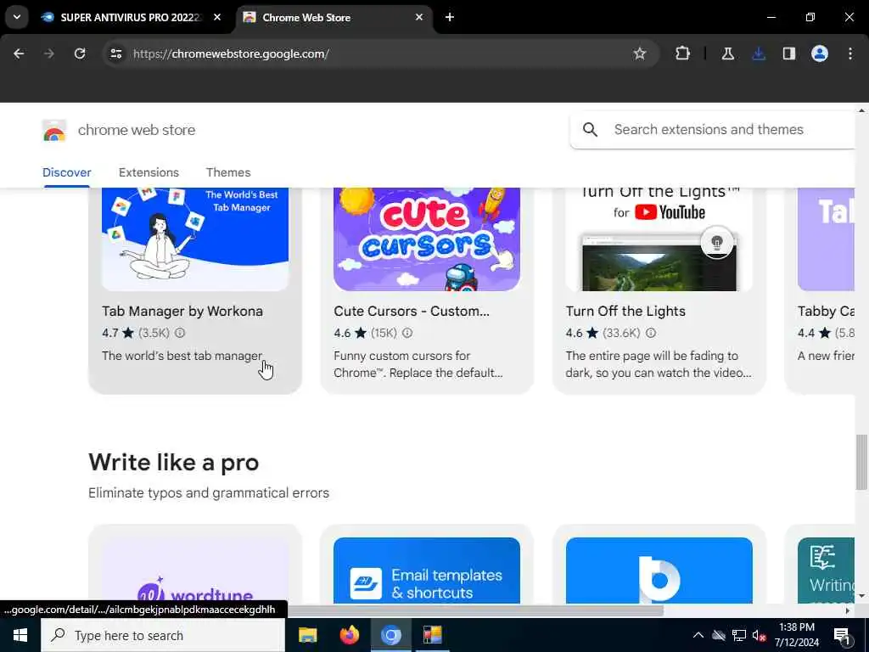Show rating info for Tab Manager by Workona
The height and width of the screenshot is (652, 869).
[180, 333]
